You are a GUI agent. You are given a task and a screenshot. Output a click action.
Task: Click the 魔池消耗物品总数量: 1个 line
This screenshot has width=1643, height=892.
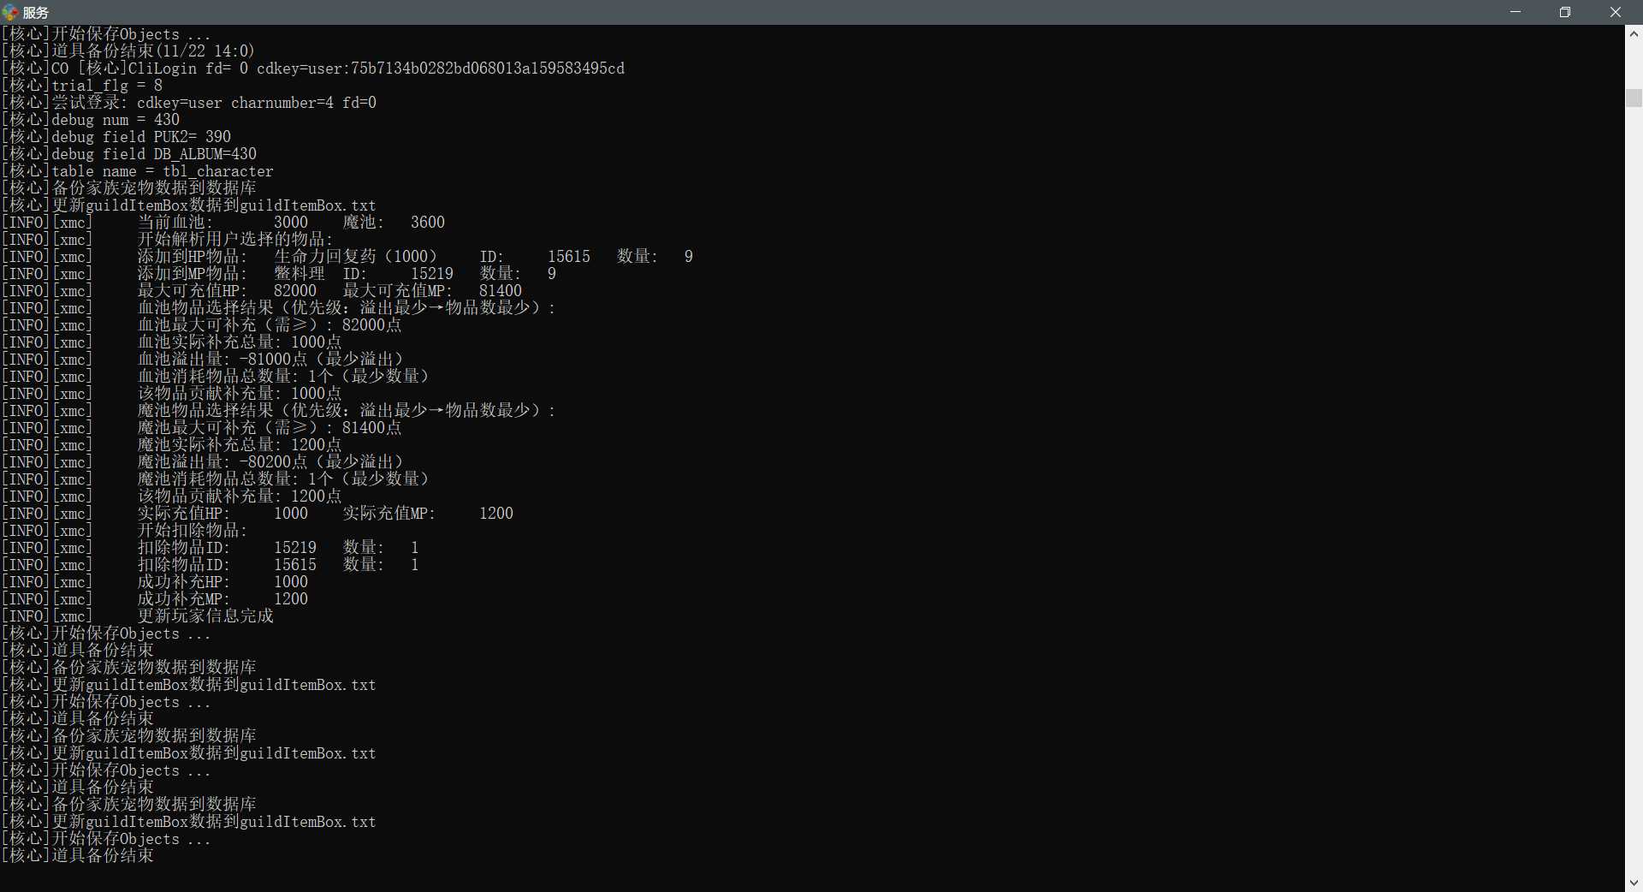(x=216, y=479)
